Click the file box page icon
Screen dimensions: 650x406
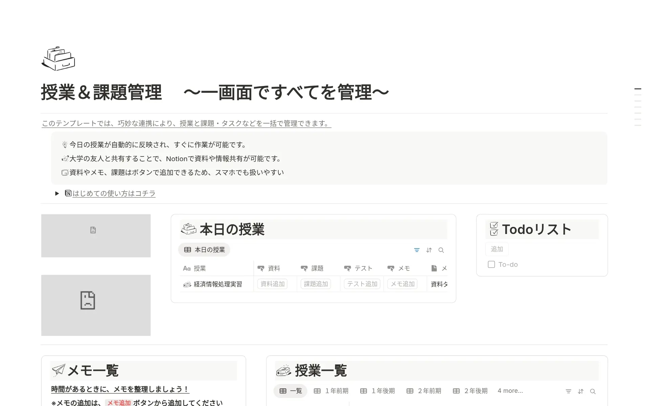(x=58, y=59)
